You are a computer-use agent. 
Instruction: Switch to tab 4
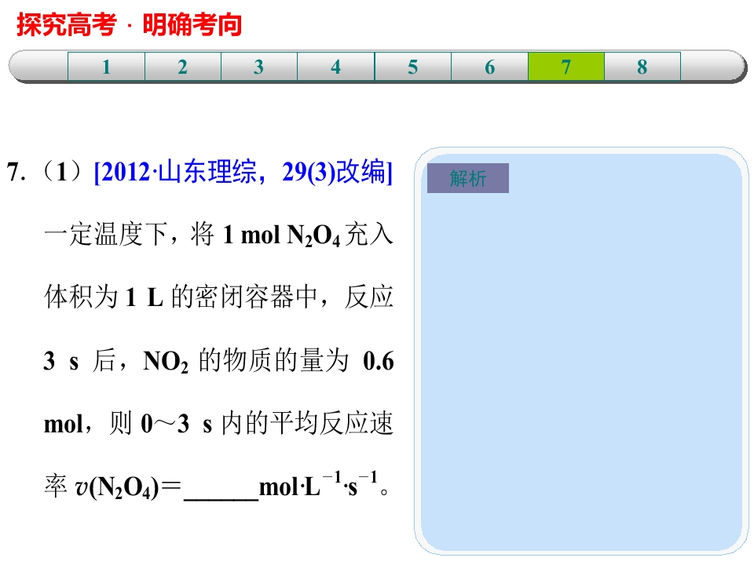(336, 66)
